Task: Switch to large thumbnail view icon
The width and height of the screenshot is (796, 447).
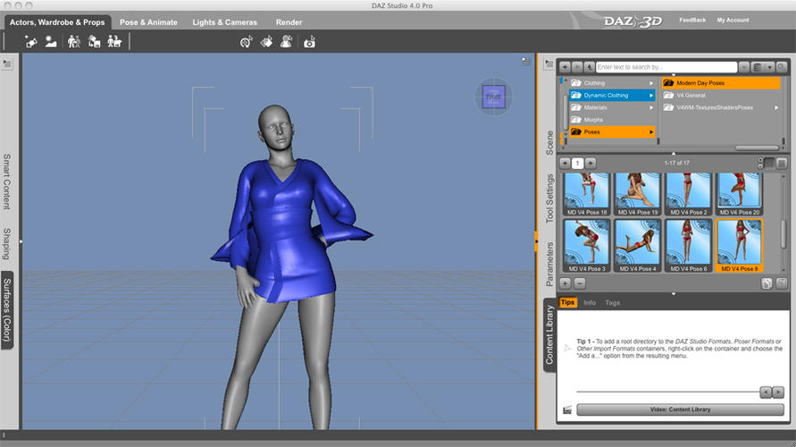Action: (x=782, y=163)
